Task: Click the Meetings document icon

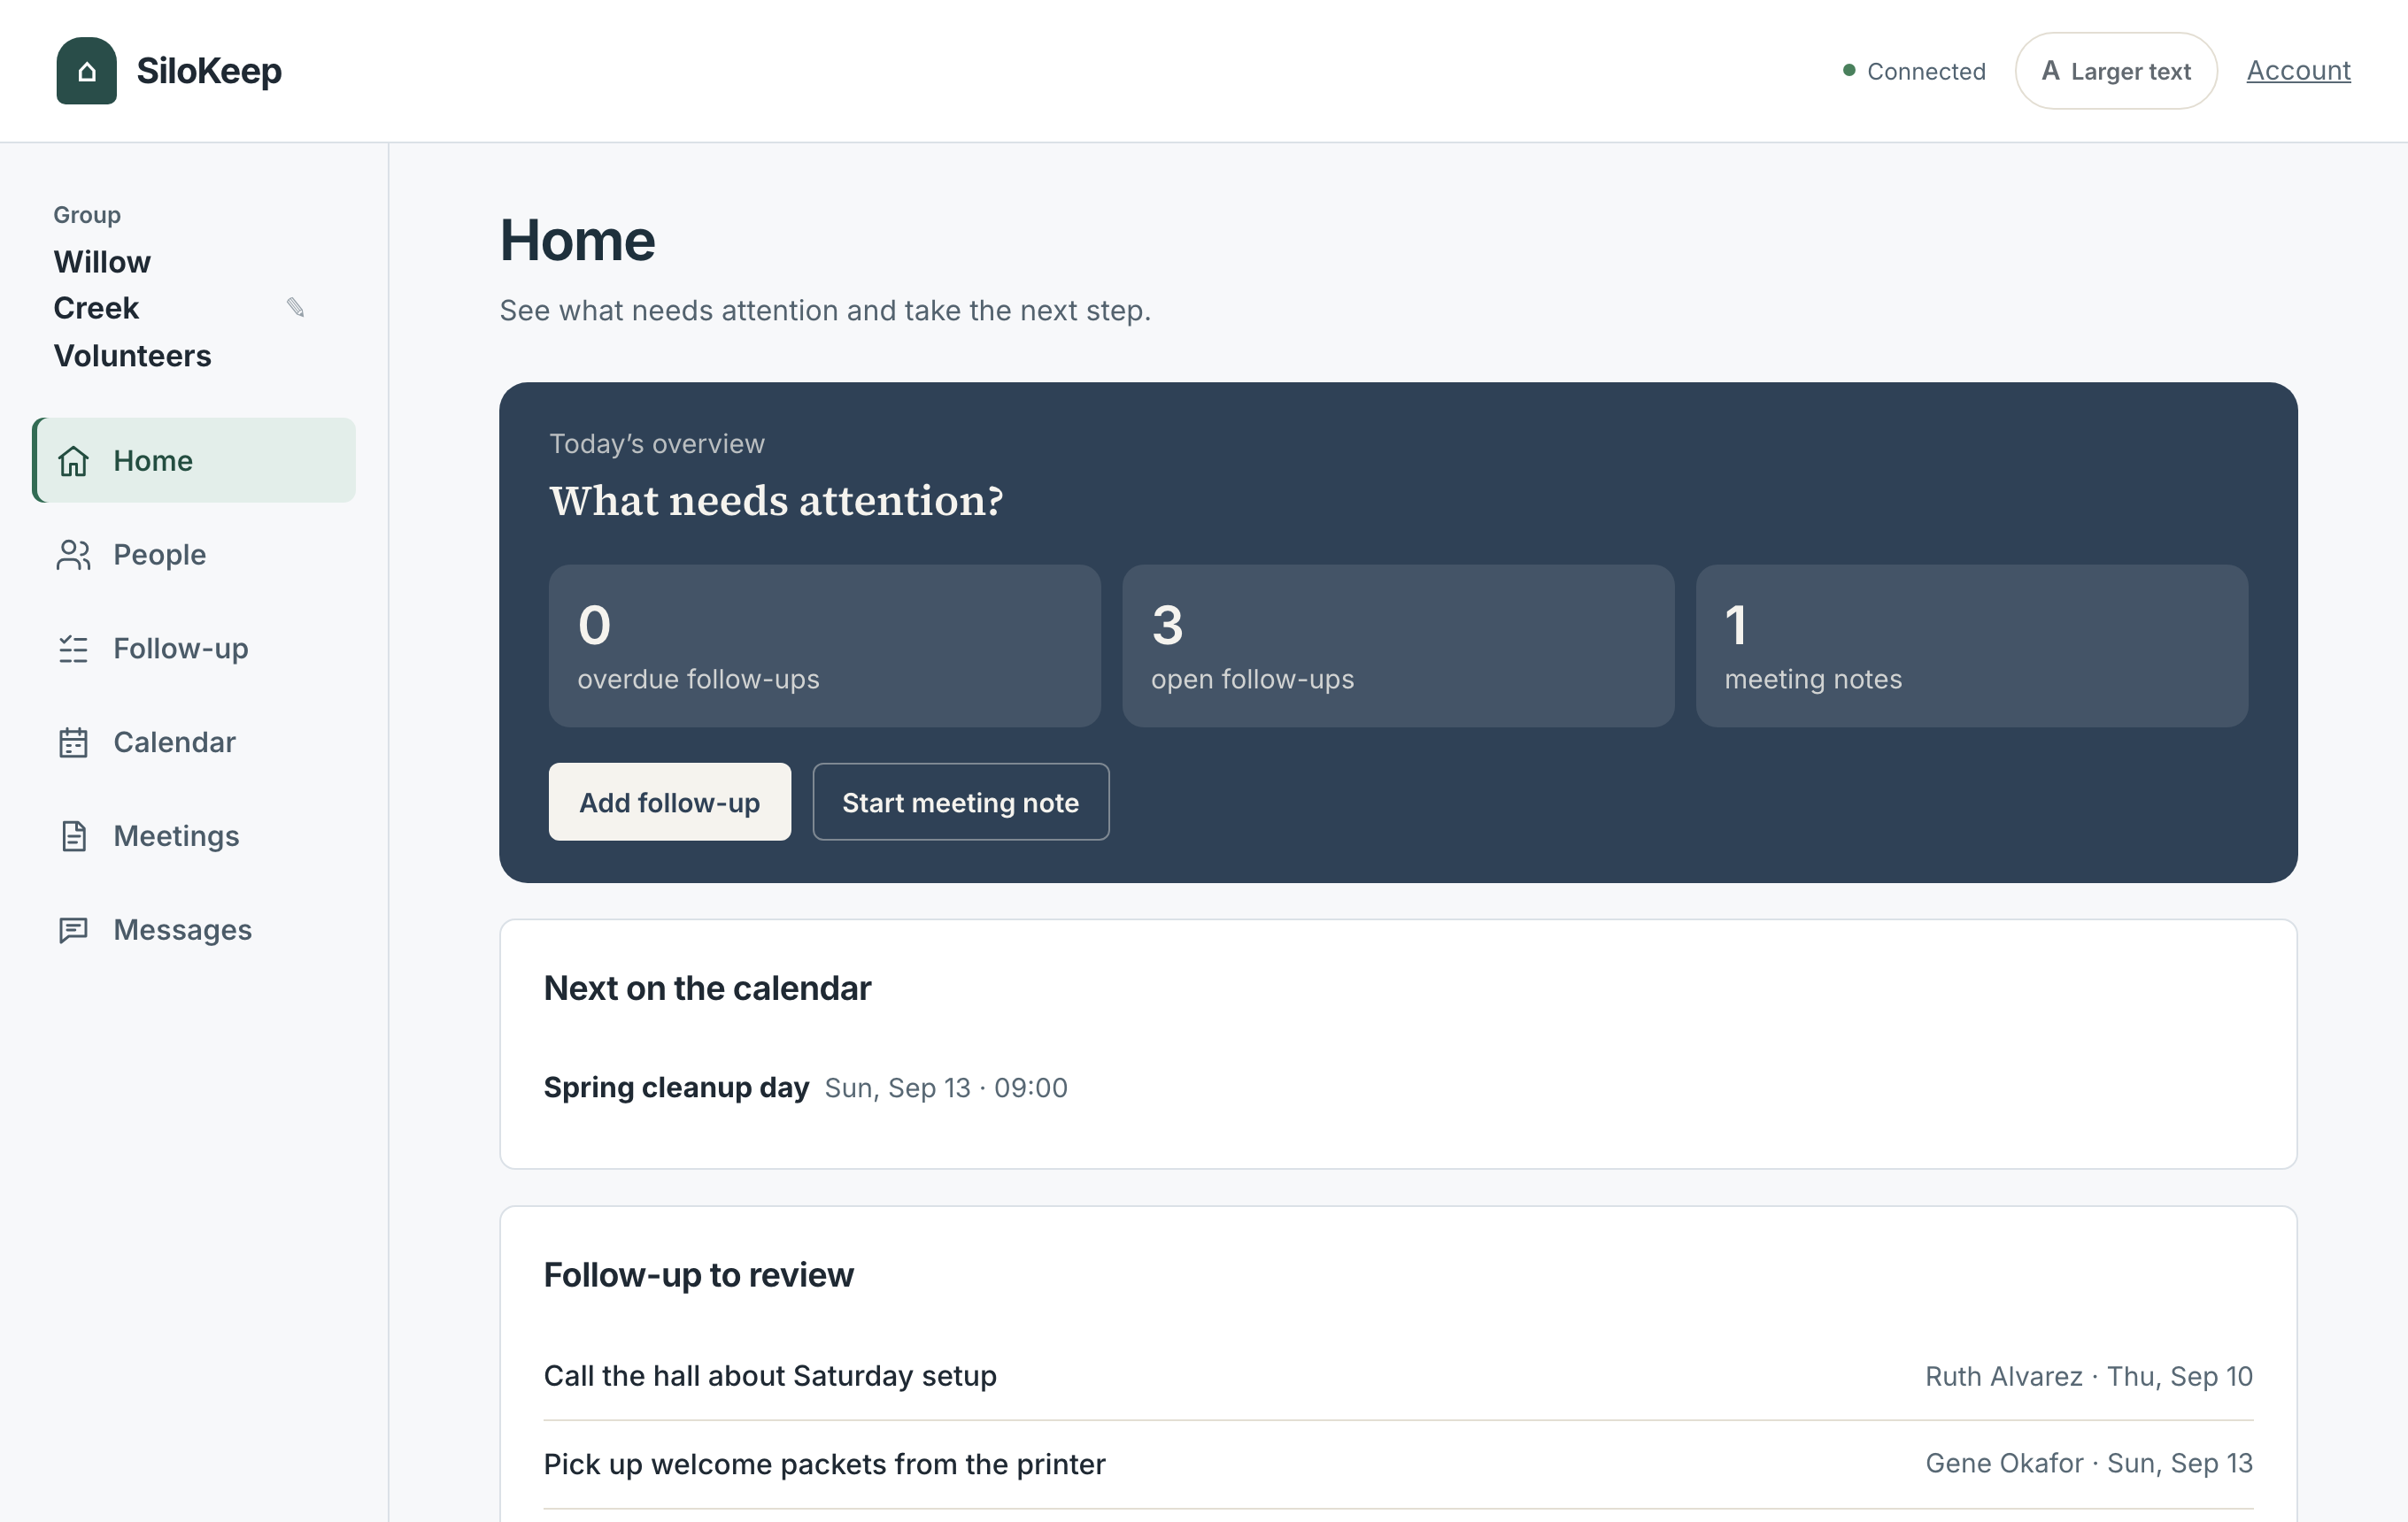Action: (73, 836)
